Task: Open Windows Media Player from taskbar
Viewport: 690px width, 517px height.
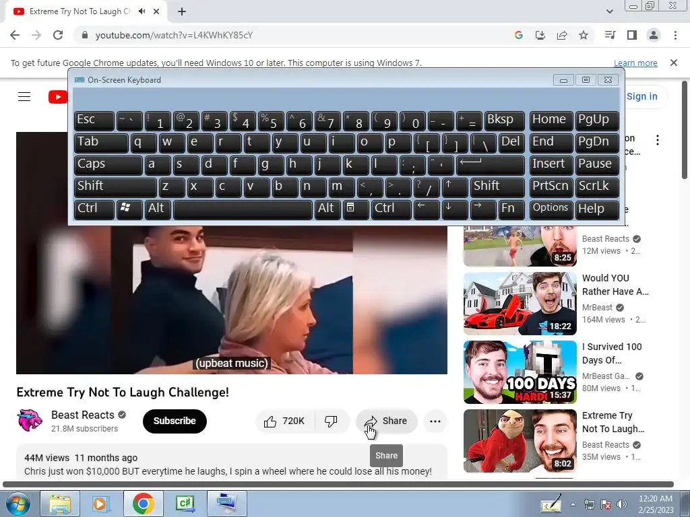Action: (100, 504)
